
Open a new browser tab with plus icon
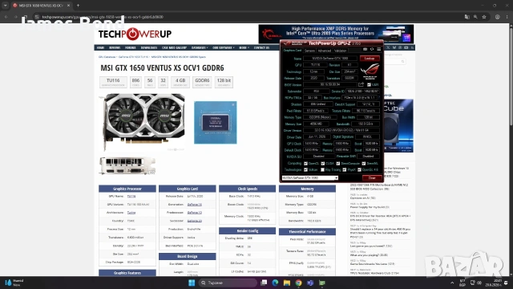78,6
